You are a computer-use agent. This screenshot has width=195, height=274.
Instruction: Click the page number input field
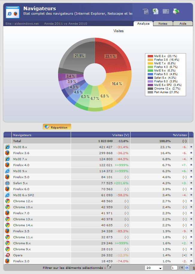click(174, 268)
